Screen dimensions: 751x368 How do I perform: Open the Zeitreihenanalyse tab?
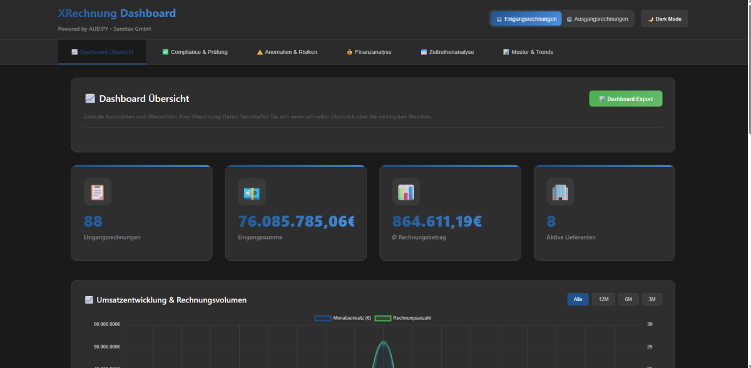click(x=447, y=52)
